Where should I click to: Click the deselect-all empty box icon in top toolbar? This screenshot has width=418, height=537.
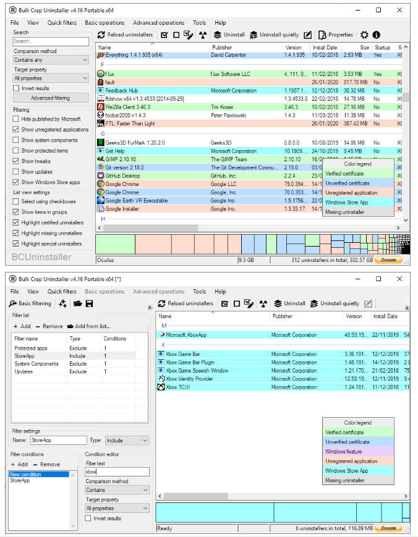[x=176, y=35]
